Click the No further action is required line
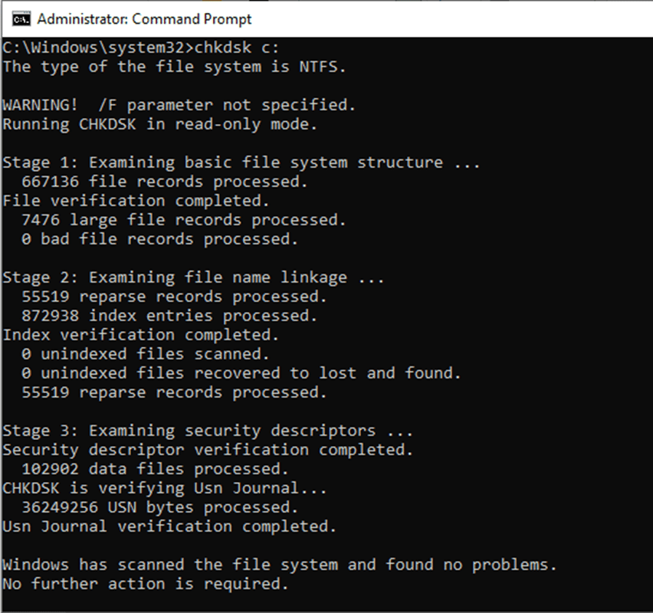 [146, 584]
